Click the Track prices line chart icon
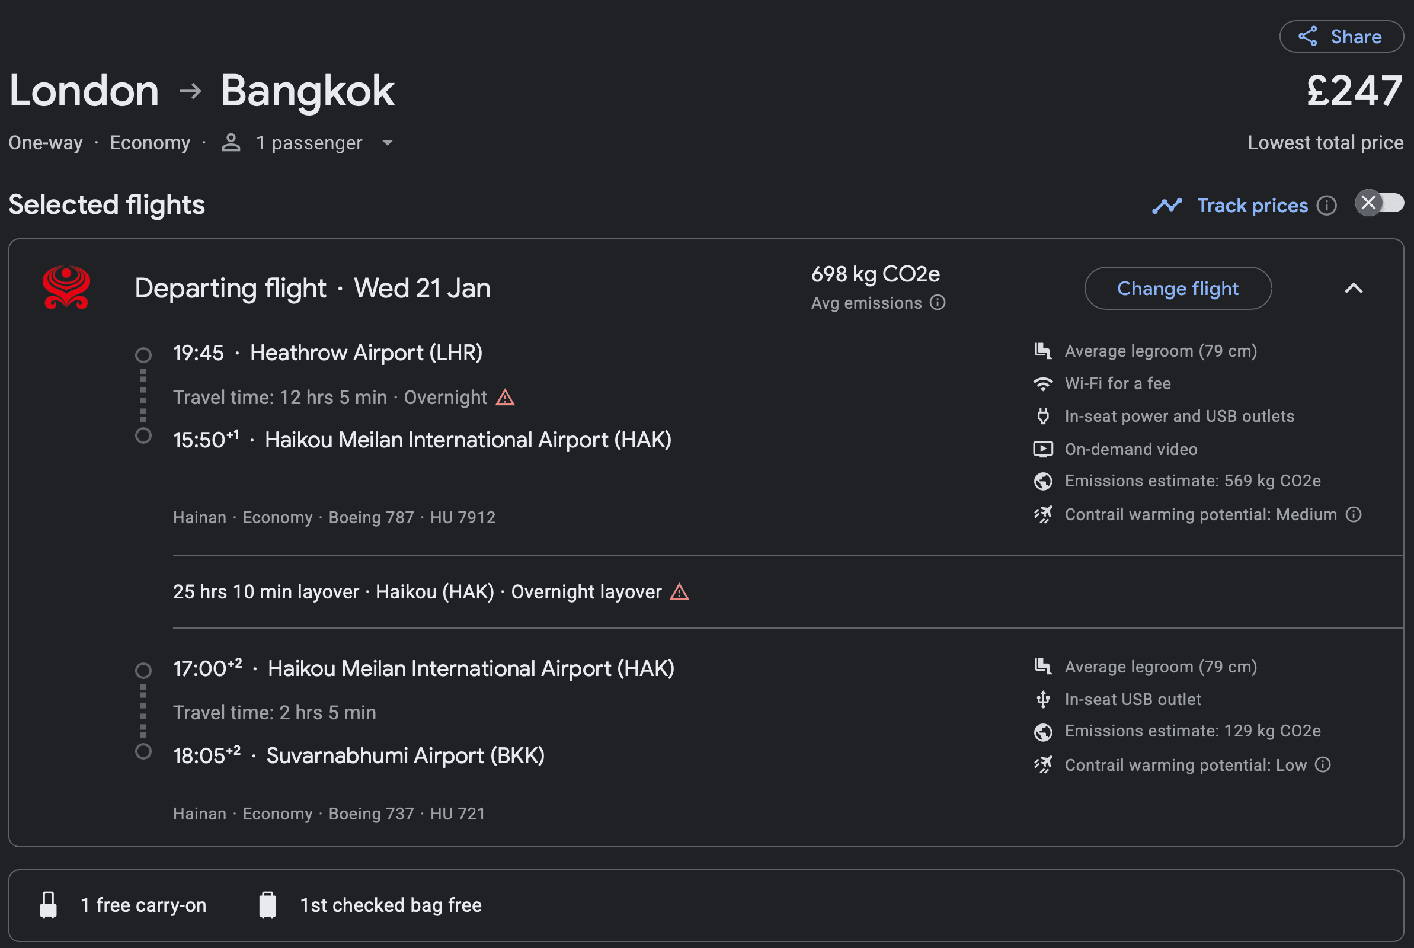 click(x=1167, y=206)
